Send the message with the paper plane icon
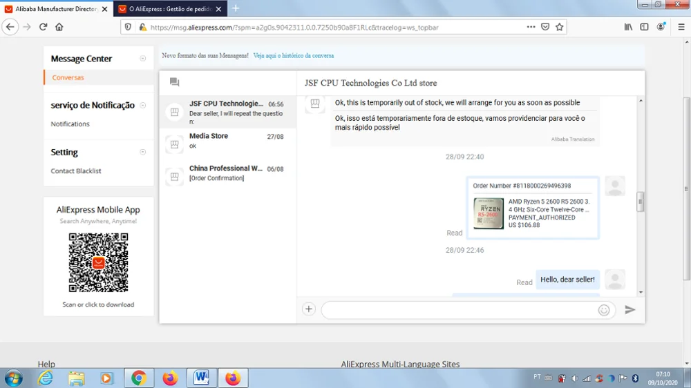This screenshot has width=691, height=388. coord(630,309)
